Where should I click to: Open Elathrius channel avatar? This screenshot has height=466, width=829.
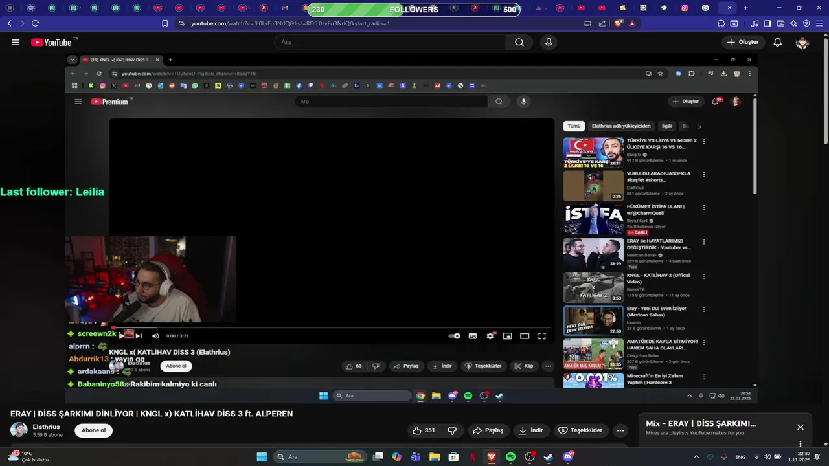(x=19, y=430)
